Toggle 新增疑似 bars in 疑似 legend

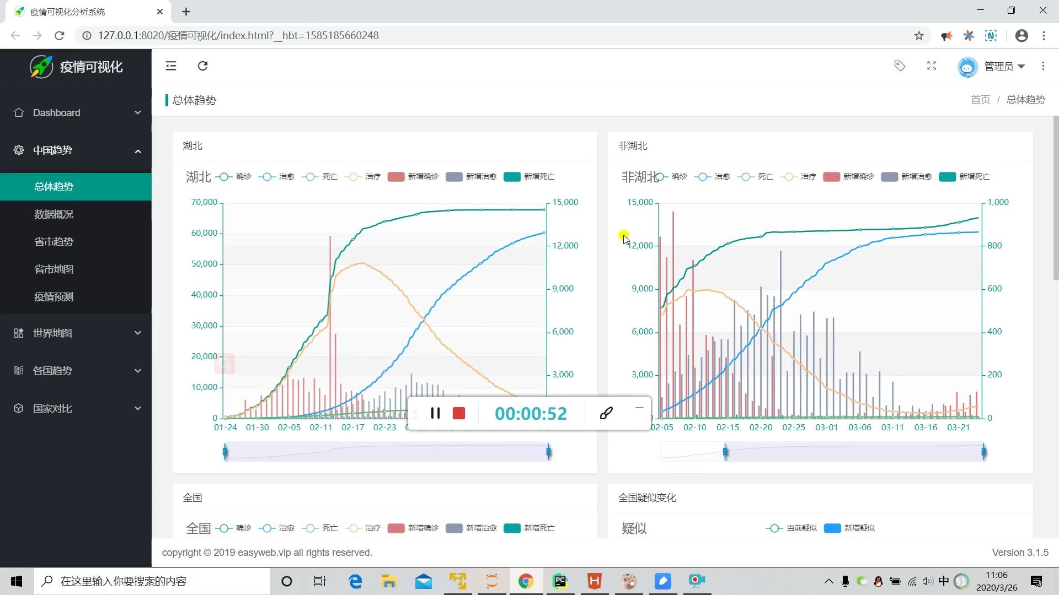coord(849,528)
